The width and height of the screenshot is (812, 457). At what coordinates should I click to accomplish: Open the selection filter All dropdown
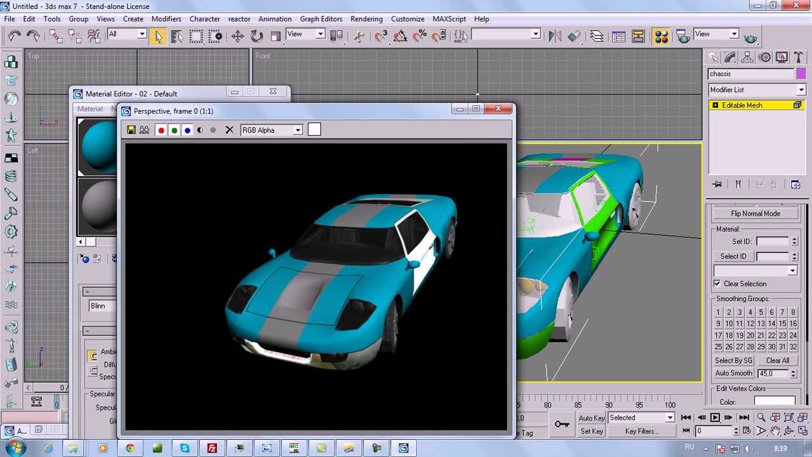(x=127, y=34)
